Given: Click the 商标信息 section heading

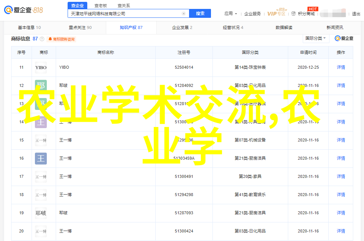Looking at the screenshot, I should pos(21,39).
